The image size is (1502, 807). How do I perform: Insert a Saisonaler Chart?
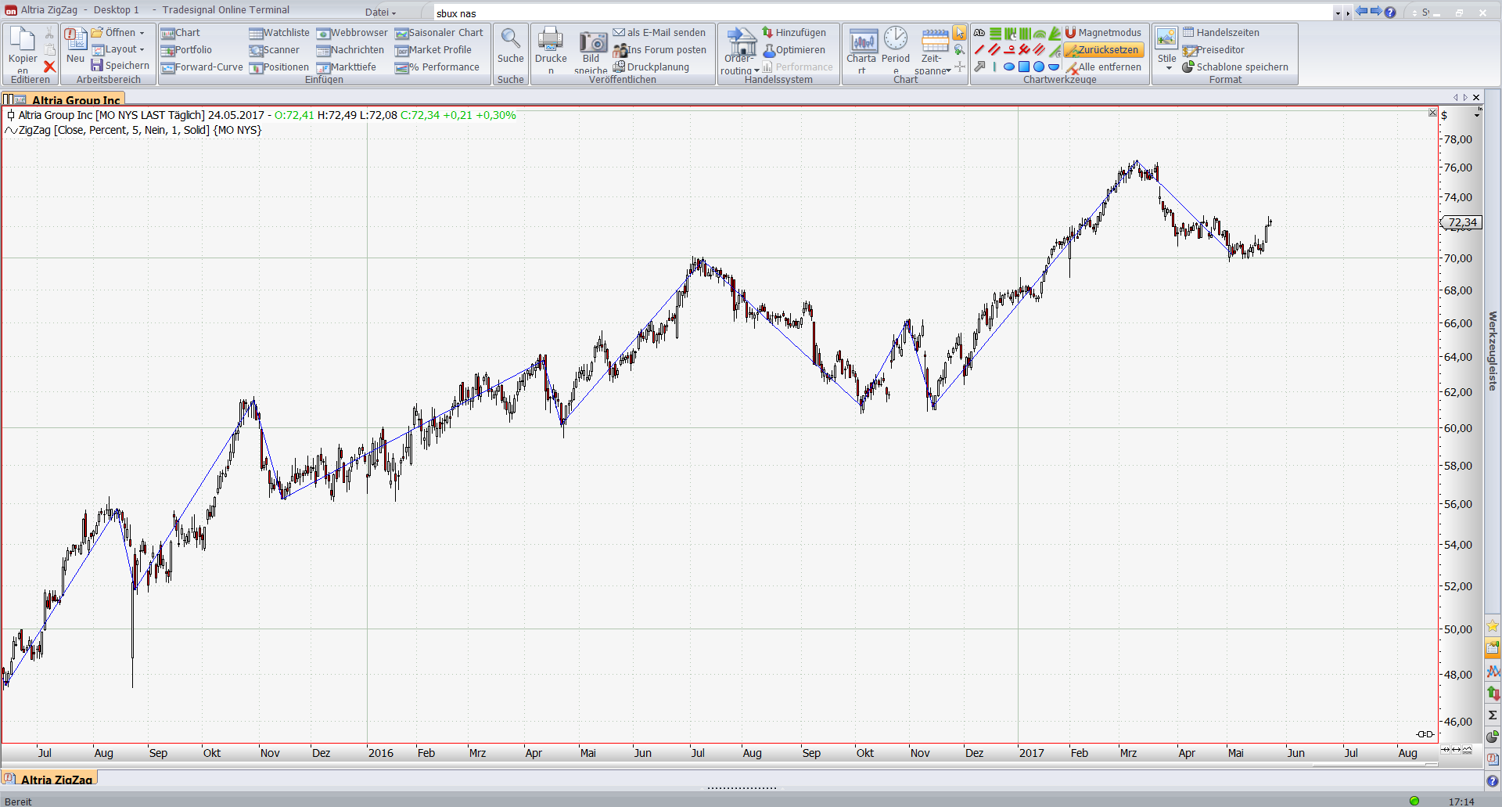[439, 33]
